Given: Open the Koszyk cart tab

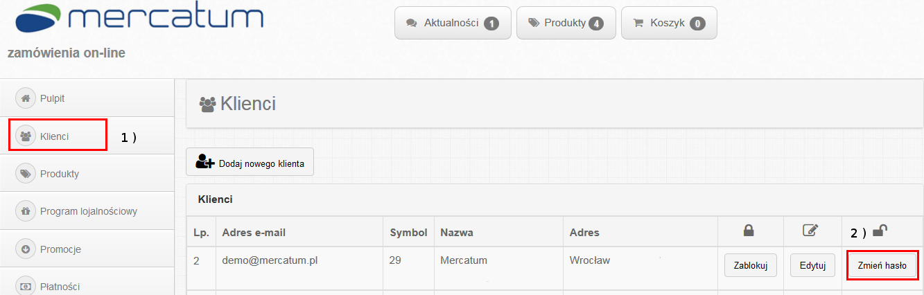Looking at the screenshot, I should [x=668, y=23].
